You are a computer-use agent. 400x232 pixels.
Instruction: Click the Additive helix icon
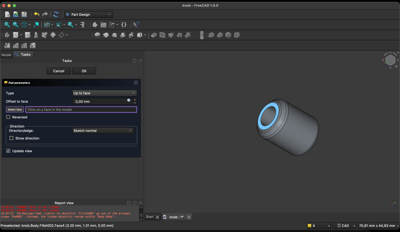(131, 35)
